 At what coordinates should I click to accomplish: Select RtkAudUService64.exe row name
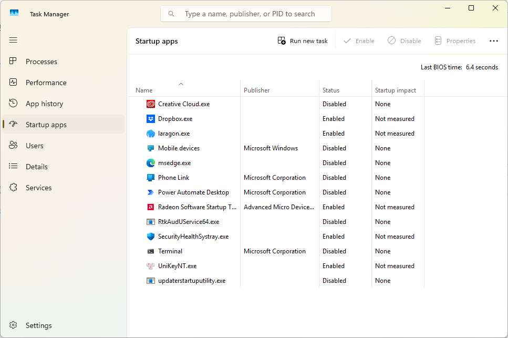pos(189,222)
